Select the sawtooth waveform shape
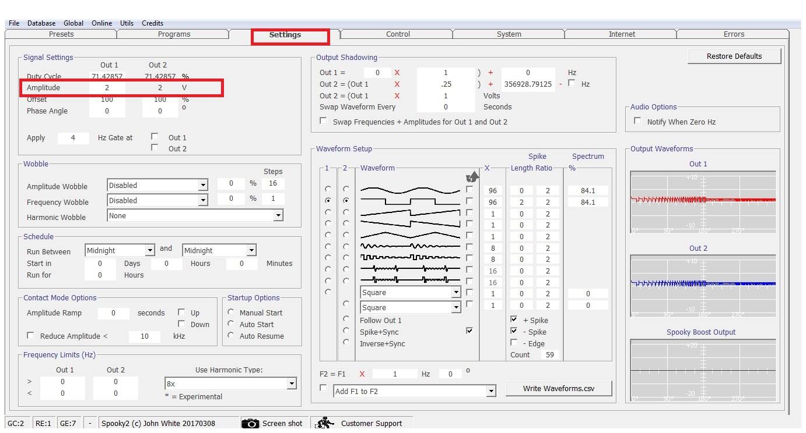This screenshot has height=433, width=806. pyautogui.click(x=410, y=213)
